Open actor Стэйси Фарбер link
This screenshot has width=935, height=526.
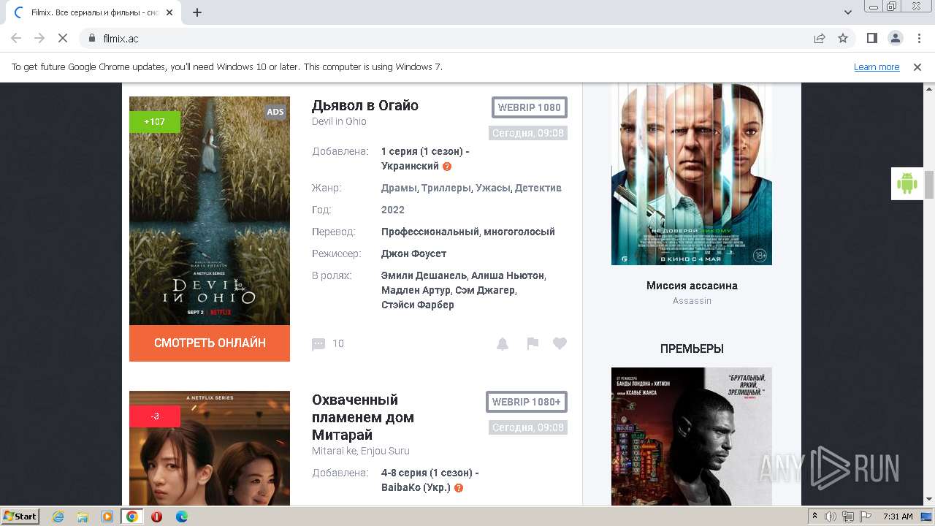[418, 305]
